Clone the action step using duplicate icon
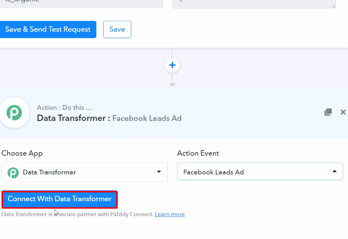348x239 pixels. (x=328, y=112)
